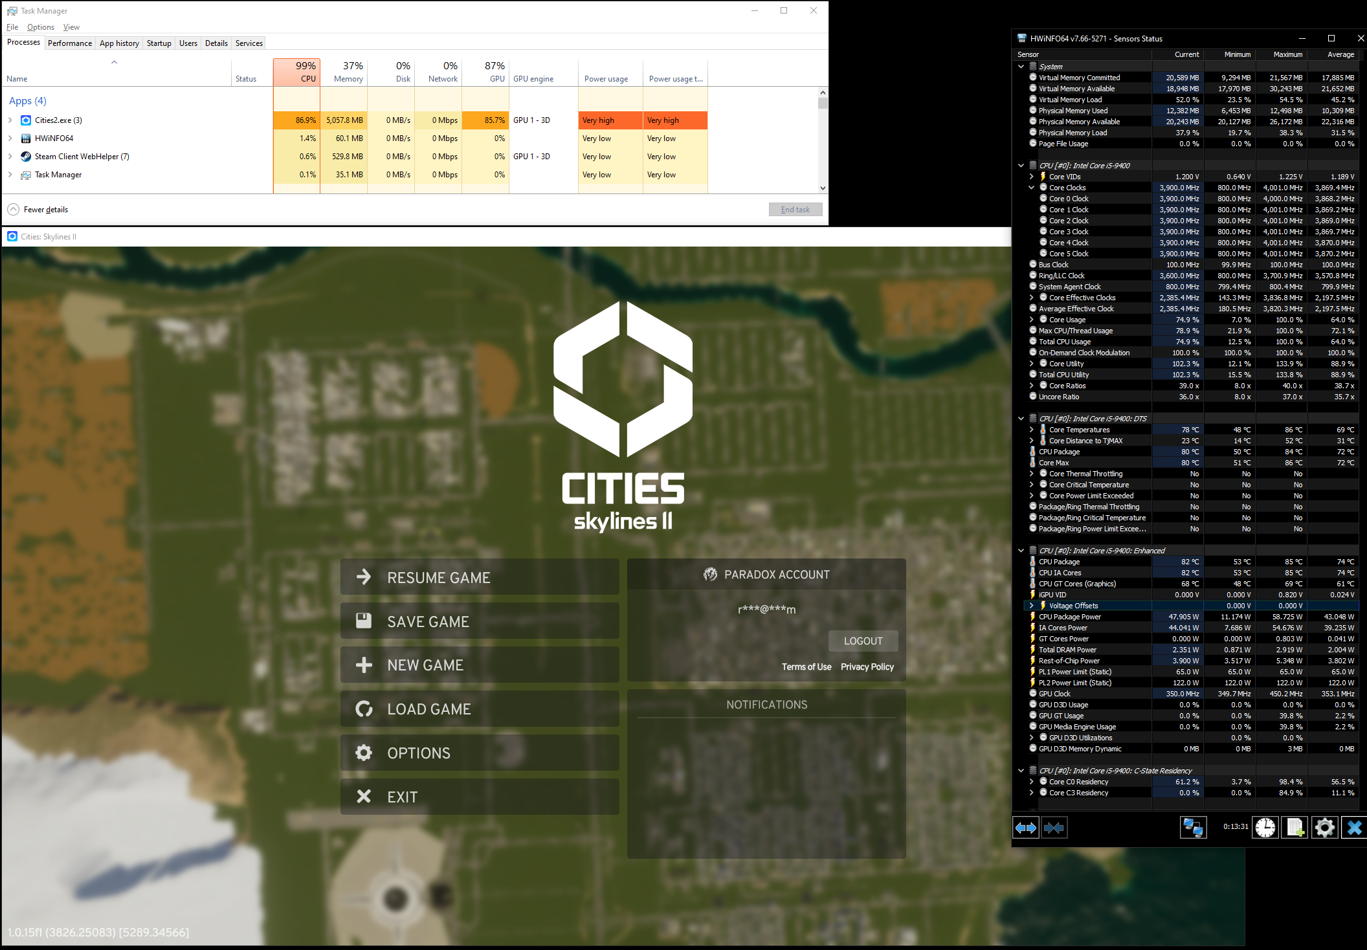Collapse the Core Clocks sensor group

1032,188
